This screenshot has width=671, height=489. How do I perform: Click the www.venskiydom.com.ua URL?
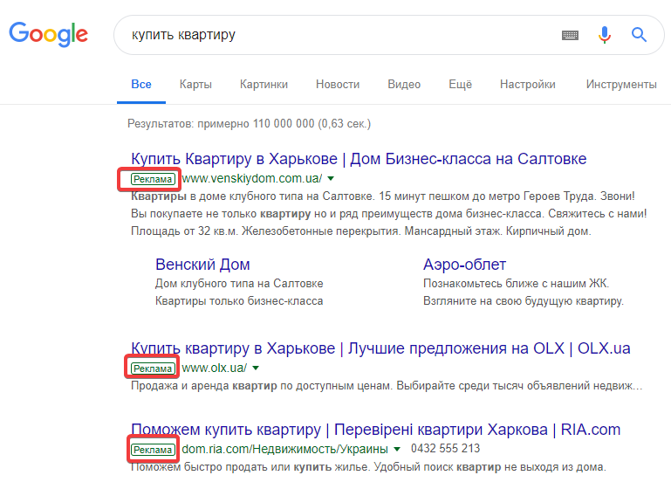click(x=252, y=178)
